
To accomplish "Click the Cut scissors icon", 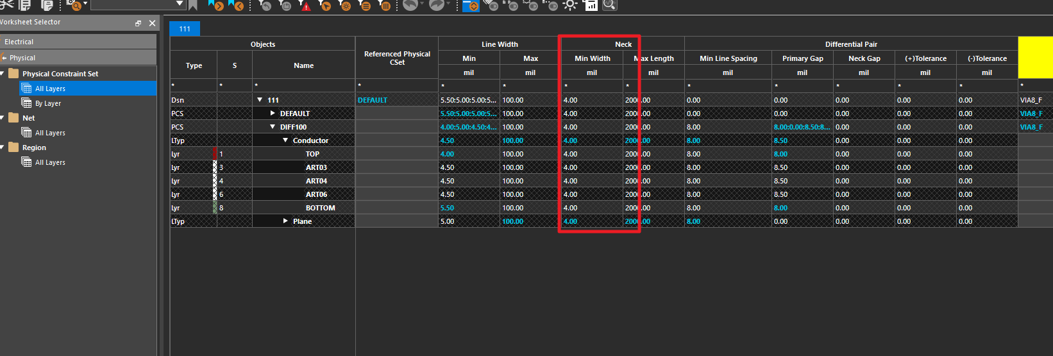I will [6, 4].
